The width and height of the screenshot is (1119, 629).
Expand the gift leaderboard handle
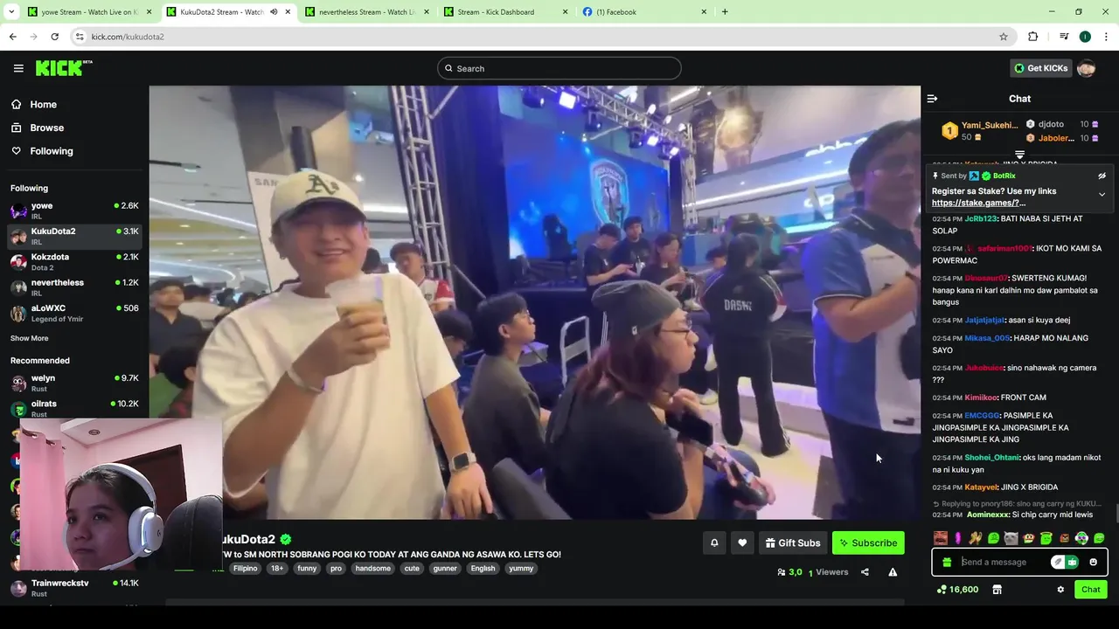pyautogui.click(x=1019, y=155)
